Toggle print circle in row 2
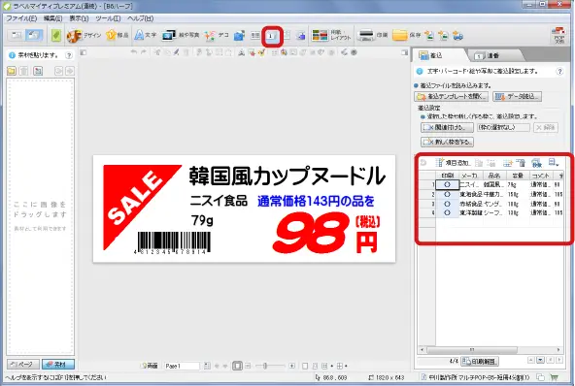The image size is (575, 386). (447, 195)
